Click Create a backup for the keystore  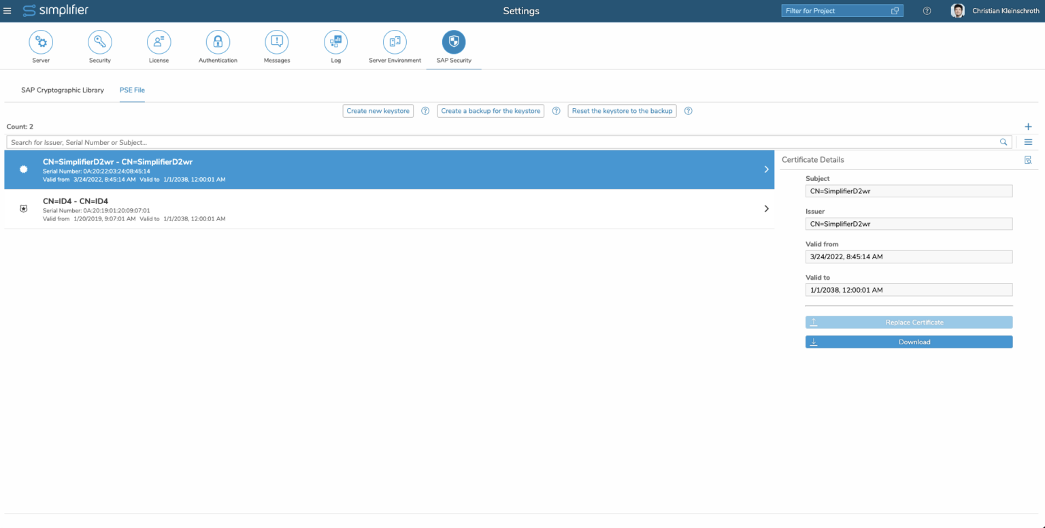491,111
